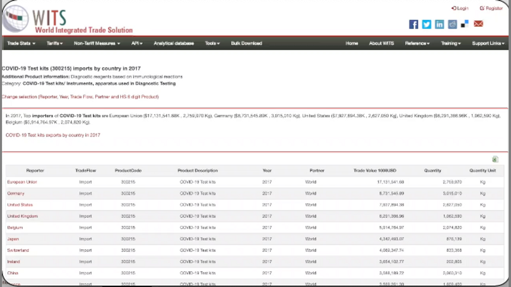
Task: Open the About WITS page
Action: point(381,43)
